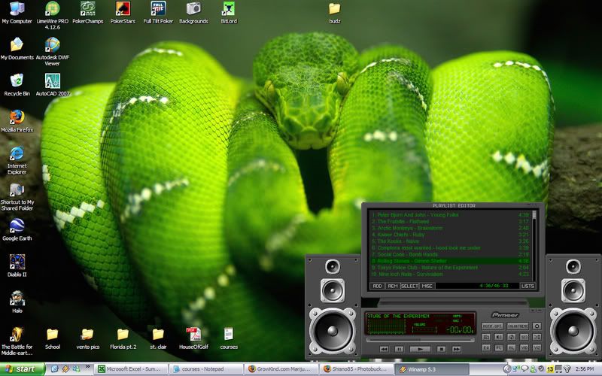Pause playback in Winamp
The height and width of the screenshot is (376, 602).
399,349
